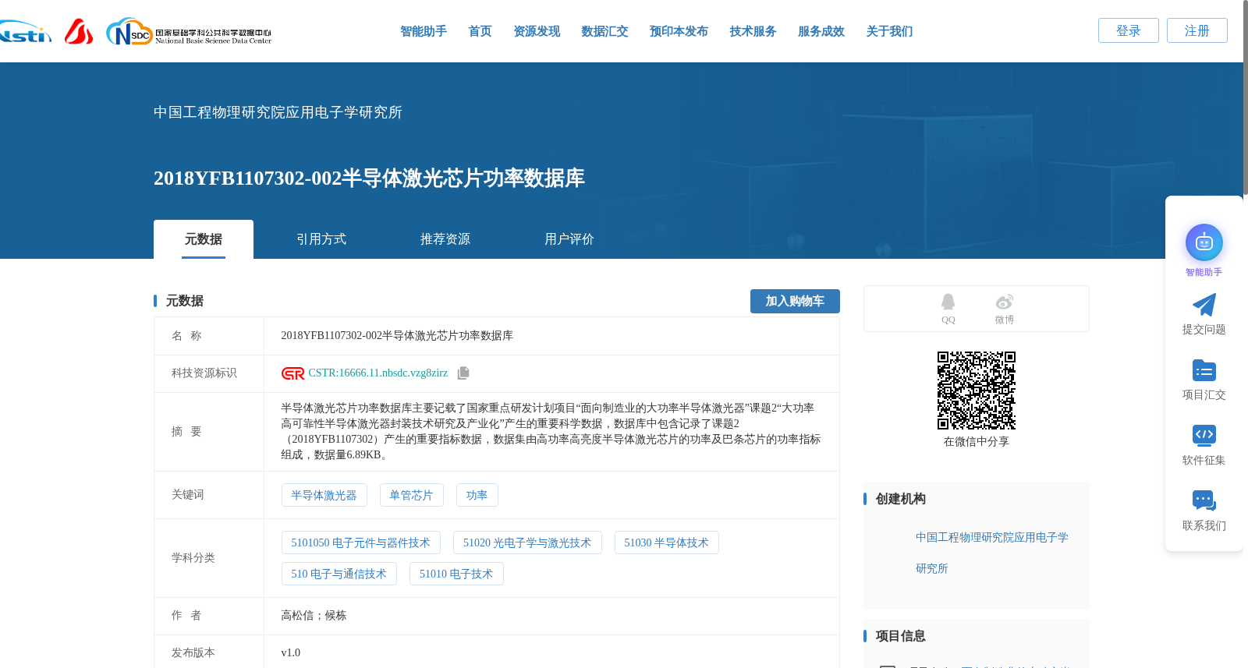The image size is (1248, 668).
Task: Select the 元数据 tab
Action: [204, 239]
